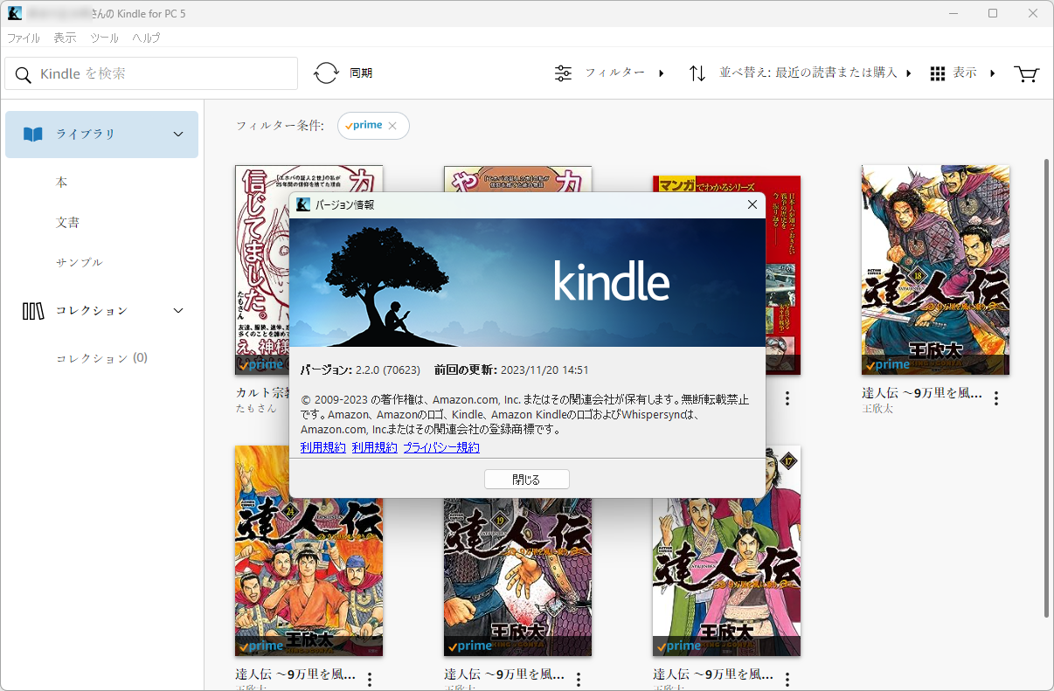Click the コレクション bookshelf icon in sidebar
The image size is (1054, 691).
tap(32, 310)
